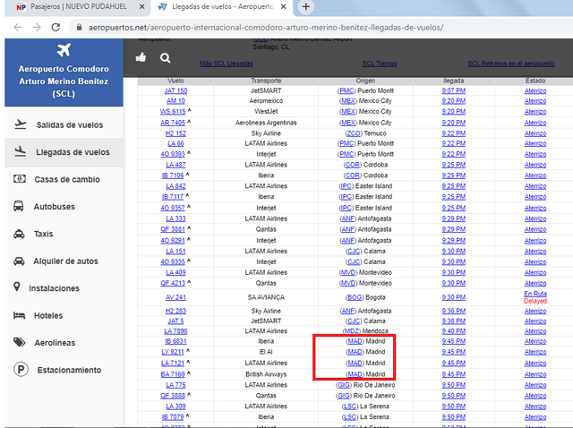Open Más SCL Llegadas link

pos(227,64)
